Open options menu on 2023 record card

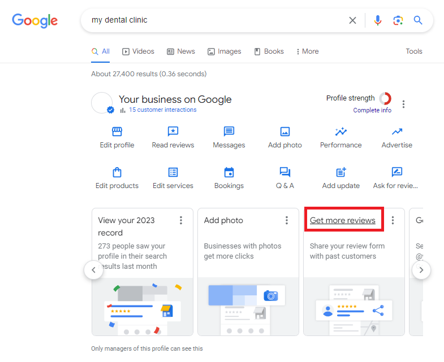(x=181, y=220)
